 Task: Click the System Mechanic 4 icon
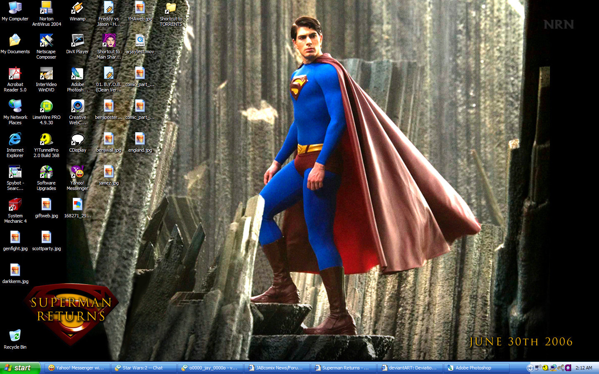click(15, 205)
